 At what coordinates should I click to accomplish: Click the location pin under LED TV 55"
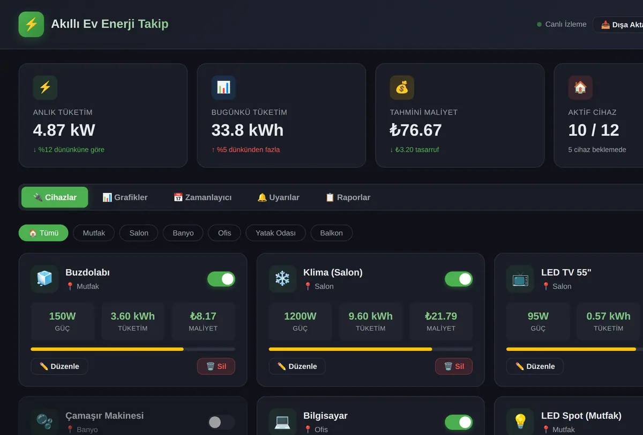pyautogui.click(x=545, y=286)
